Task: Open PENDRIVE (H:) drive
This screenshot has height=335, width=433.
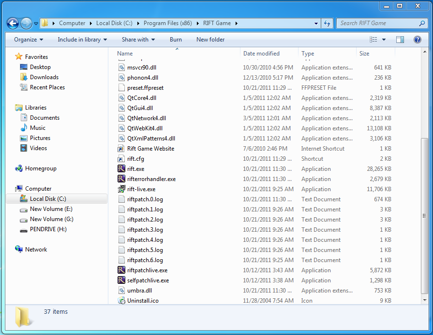Action: click(x=48, y=229)
